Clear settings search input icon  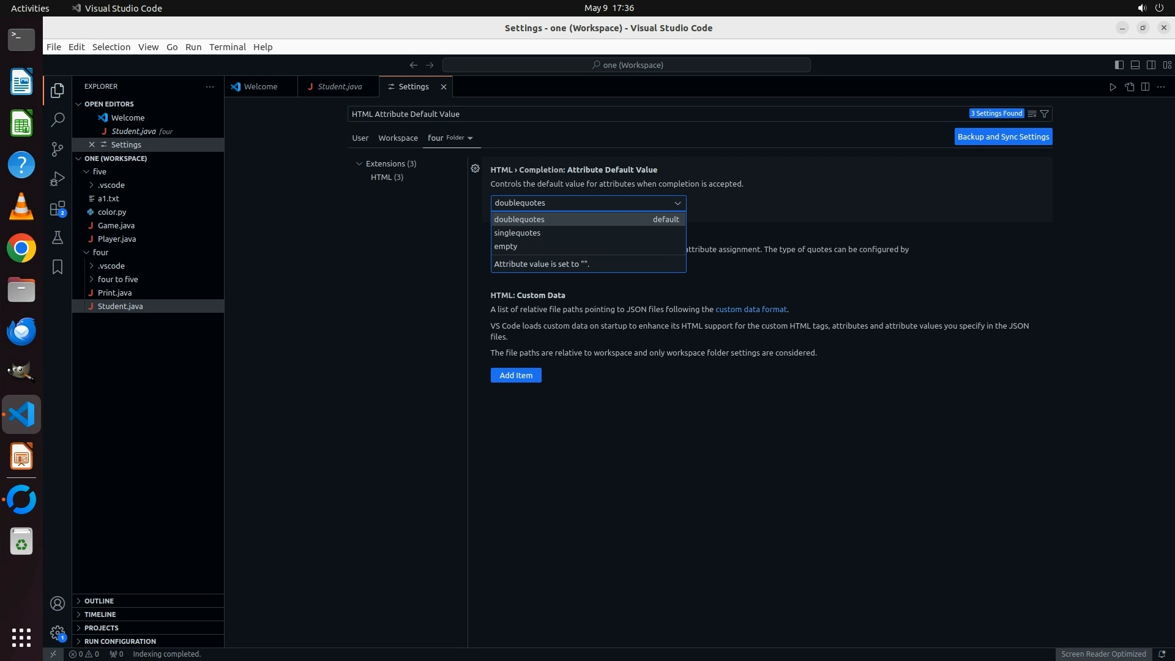1032,114
